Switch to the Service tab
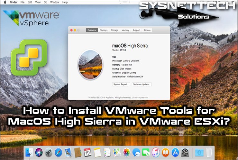The width and height of the screenshot is (238, 160). (147, 30)
